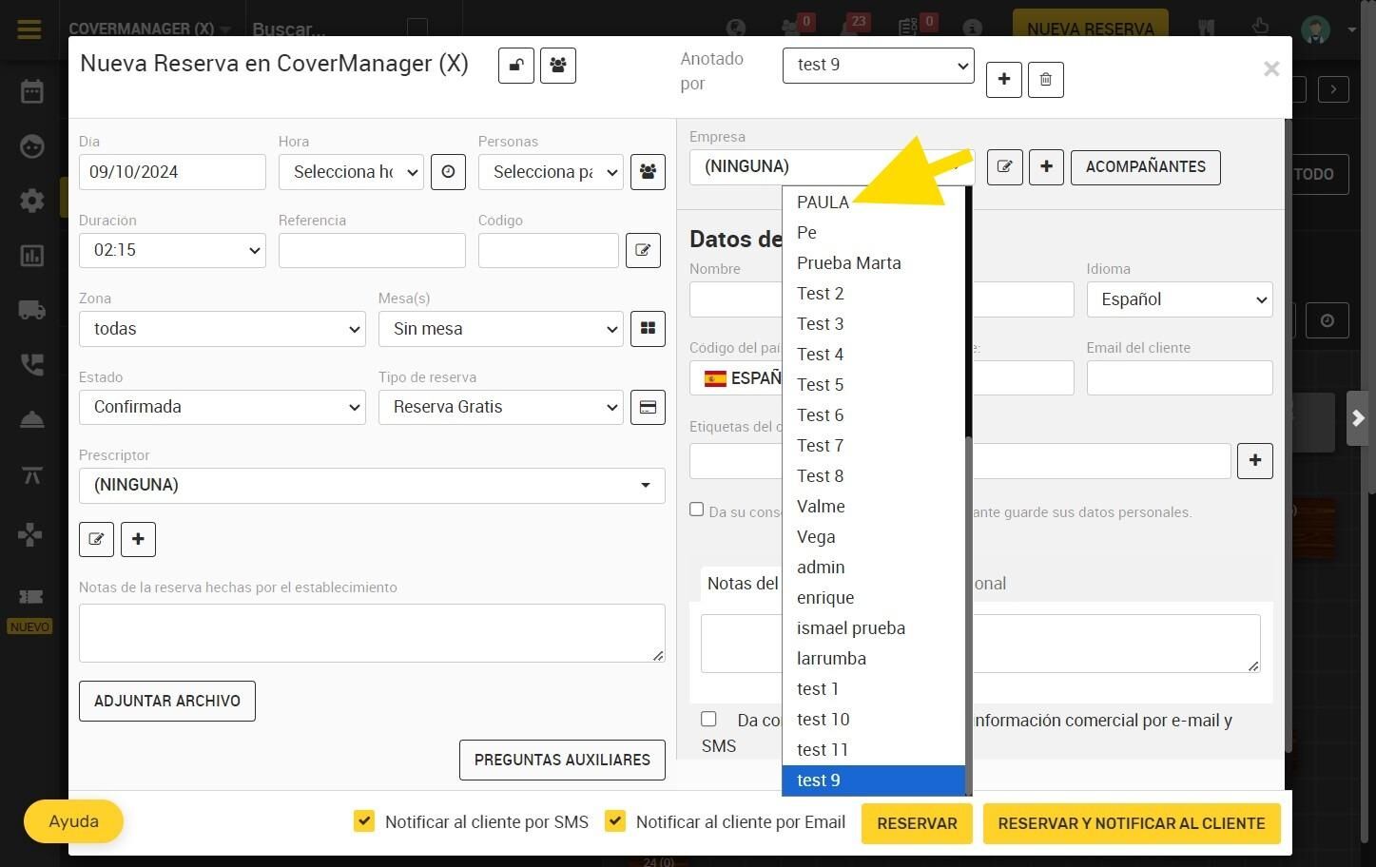
Task: Open PREGUNTAS AUXILIARES
Action: (562, 761)
